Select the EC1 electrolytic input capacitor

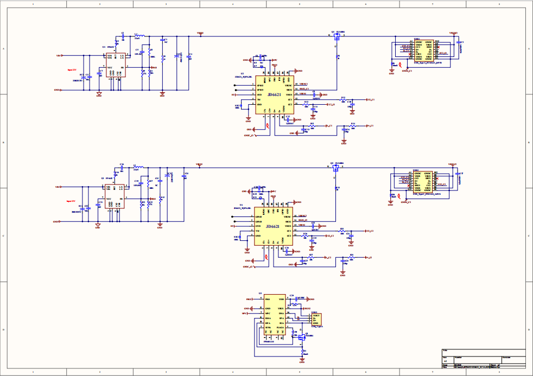click(x=82, y=209)
